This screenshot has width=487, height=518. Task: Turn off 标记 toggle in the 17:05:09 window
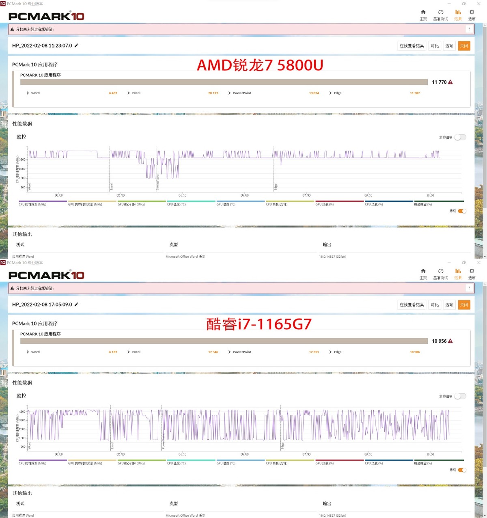click(x=462, y=470)
